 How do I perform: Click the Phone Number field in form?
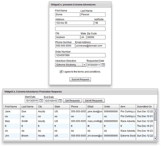(x=65, y=46)
